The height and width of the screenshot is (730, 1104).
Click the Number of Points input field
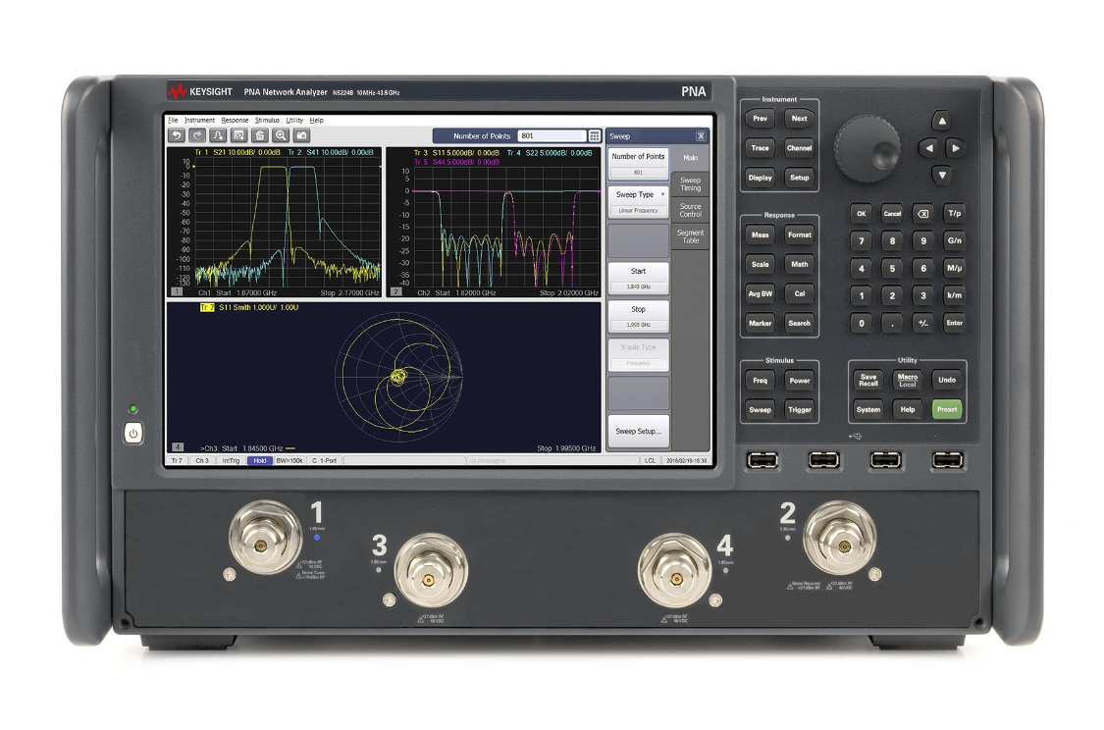(552, 136)
